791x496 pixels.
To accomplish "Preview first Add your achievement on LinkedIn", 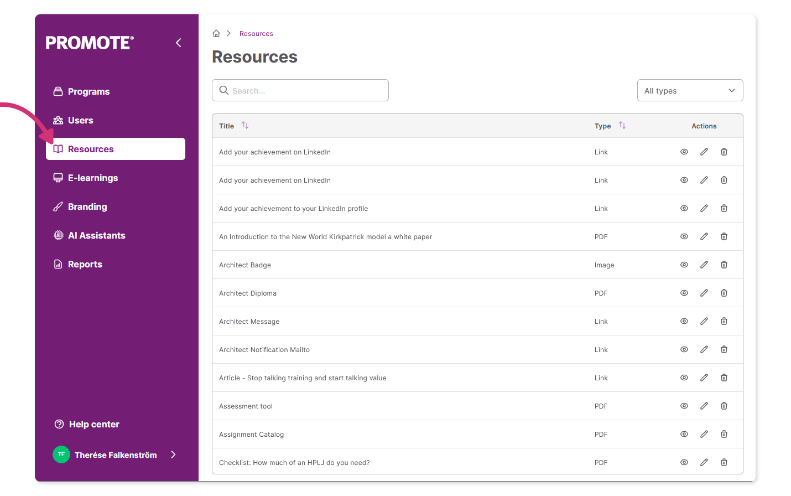I will [x=684, y=152].
